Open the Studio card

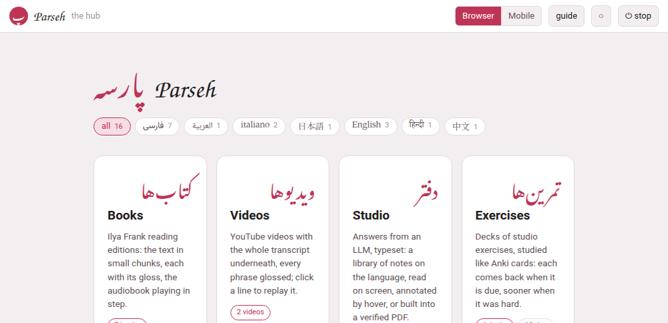click(x=395, y=240)
